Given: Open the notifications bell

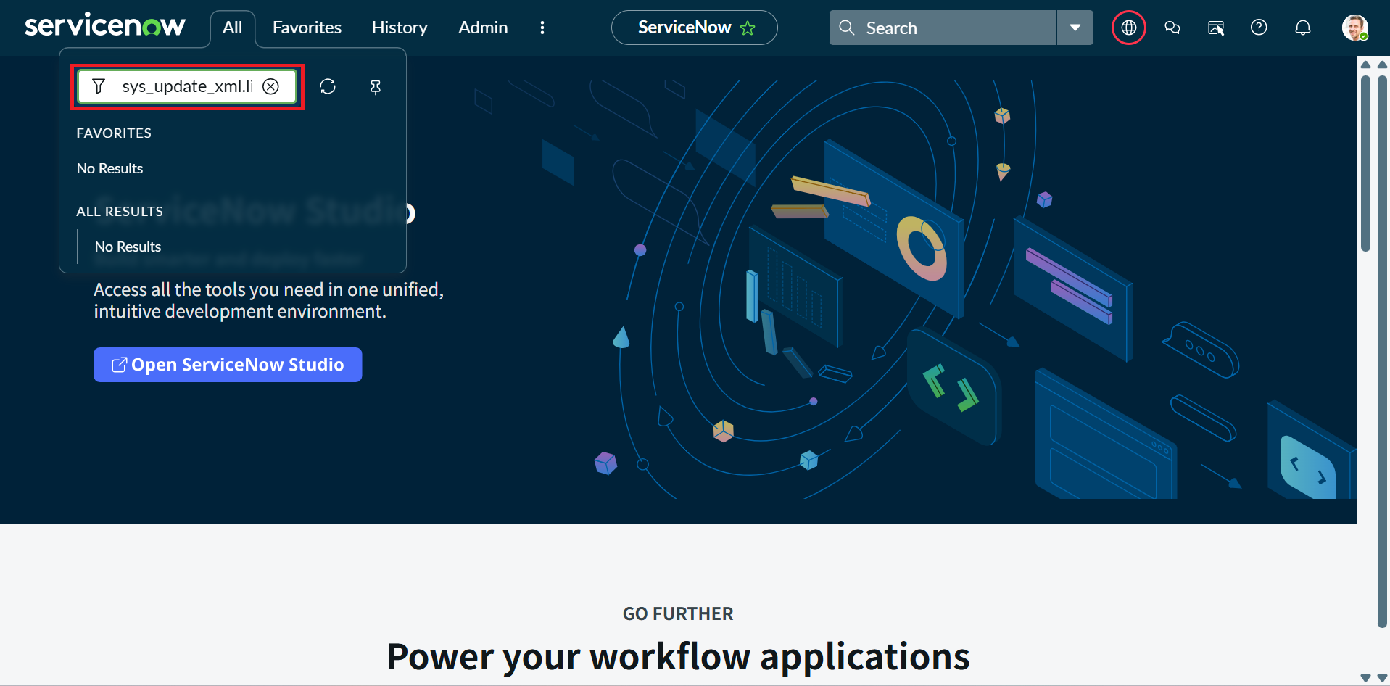Looking at the screenshot, I should 1302,28.
